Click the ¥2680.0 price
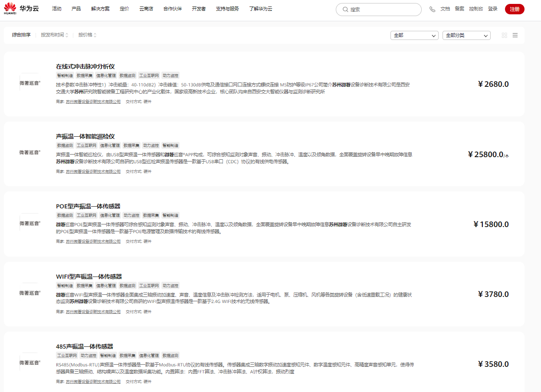 tap(493, 84)
